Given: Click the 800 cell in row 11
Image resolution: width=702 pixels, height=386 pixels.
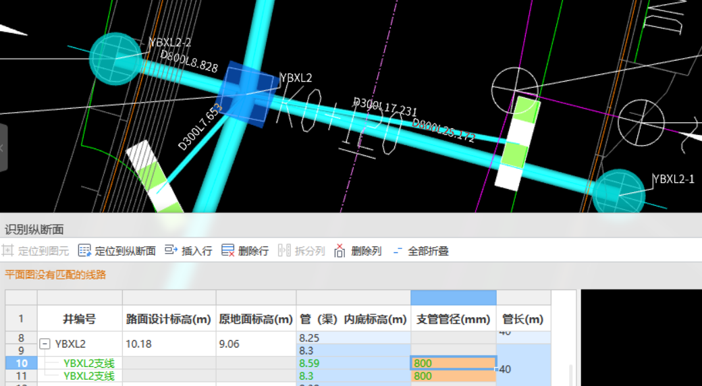Looking at the screenshot, I should tap(453, 376).
